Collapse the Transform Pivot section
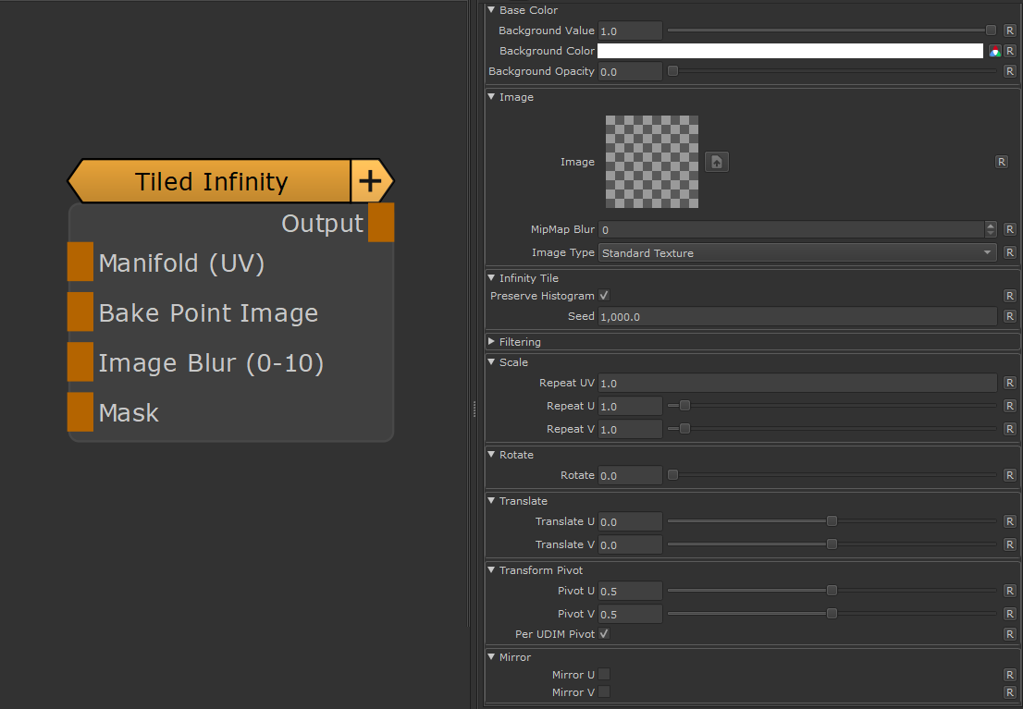The height and width of the screenshot is (709, 1023). [x=491, y=570]
